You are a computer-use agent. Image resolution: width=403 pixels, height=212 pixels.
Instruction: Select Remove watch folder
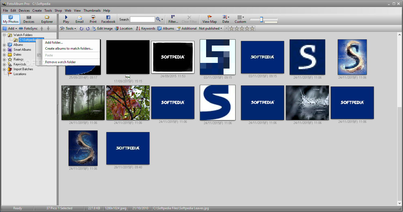coord(68,62)
